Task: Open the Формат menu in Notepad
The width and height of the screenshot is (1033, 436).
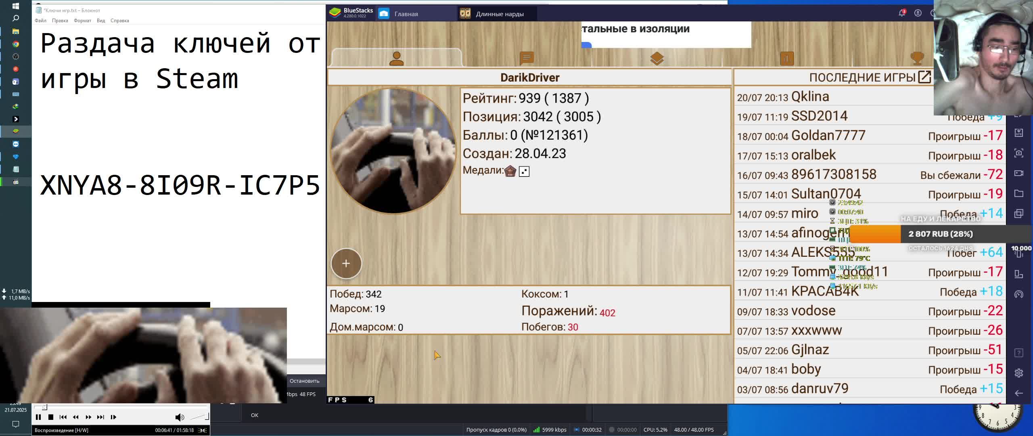Action: coord(82,21)
